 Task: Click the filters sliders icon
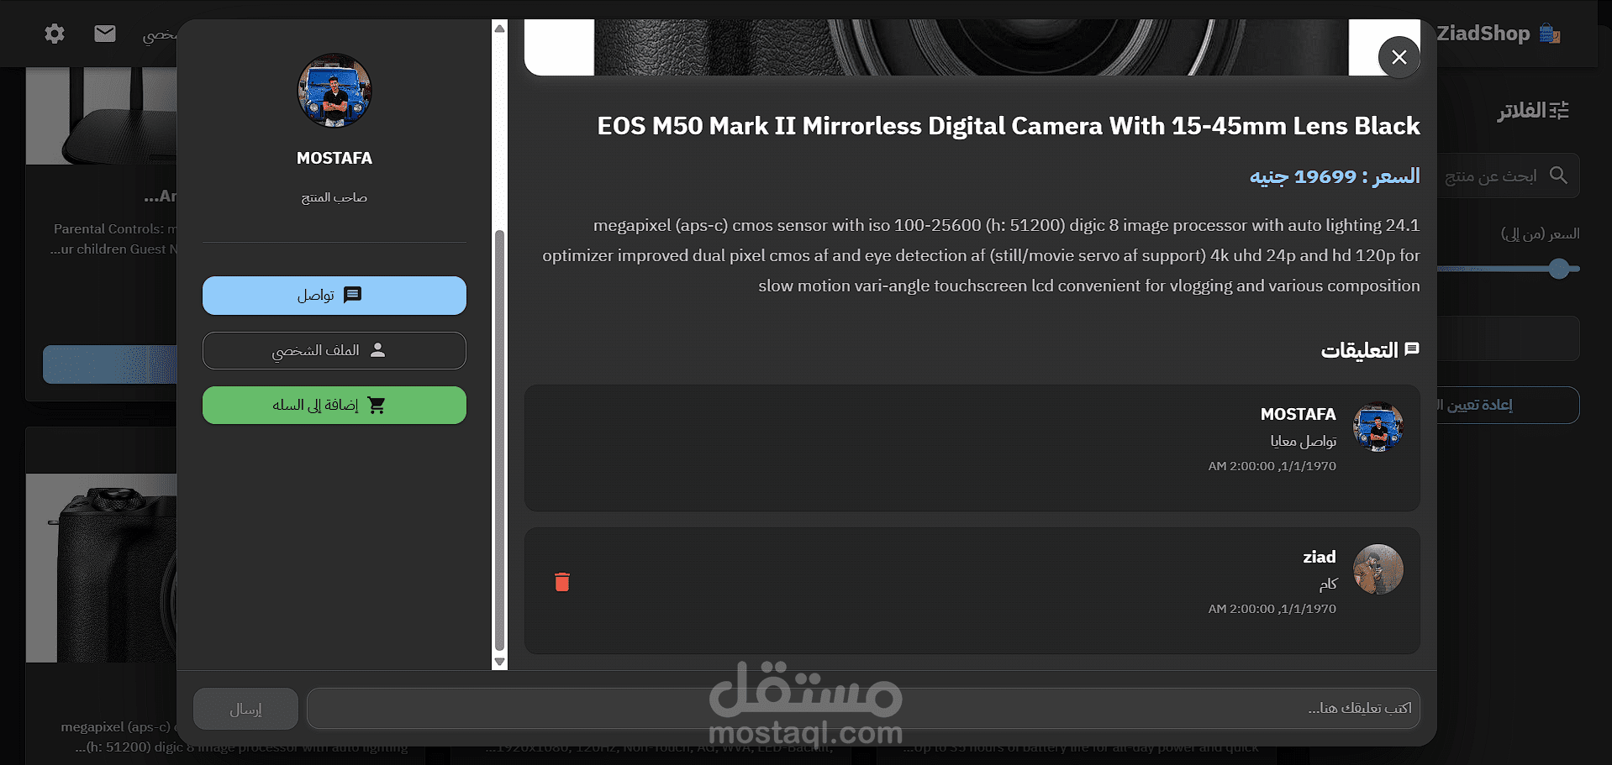(1559, 110)
